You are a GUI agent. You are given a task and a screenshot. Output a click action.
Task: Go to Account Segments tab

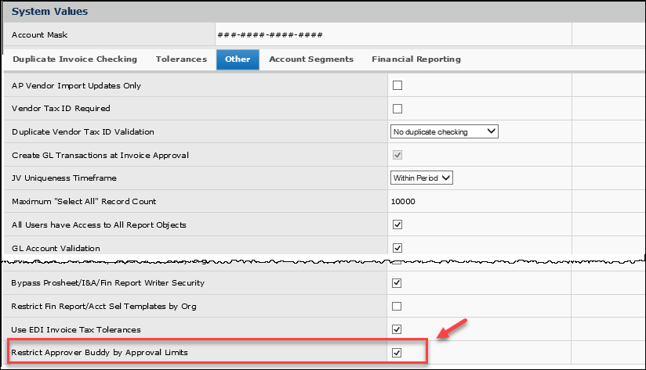[x=311, y=59]
